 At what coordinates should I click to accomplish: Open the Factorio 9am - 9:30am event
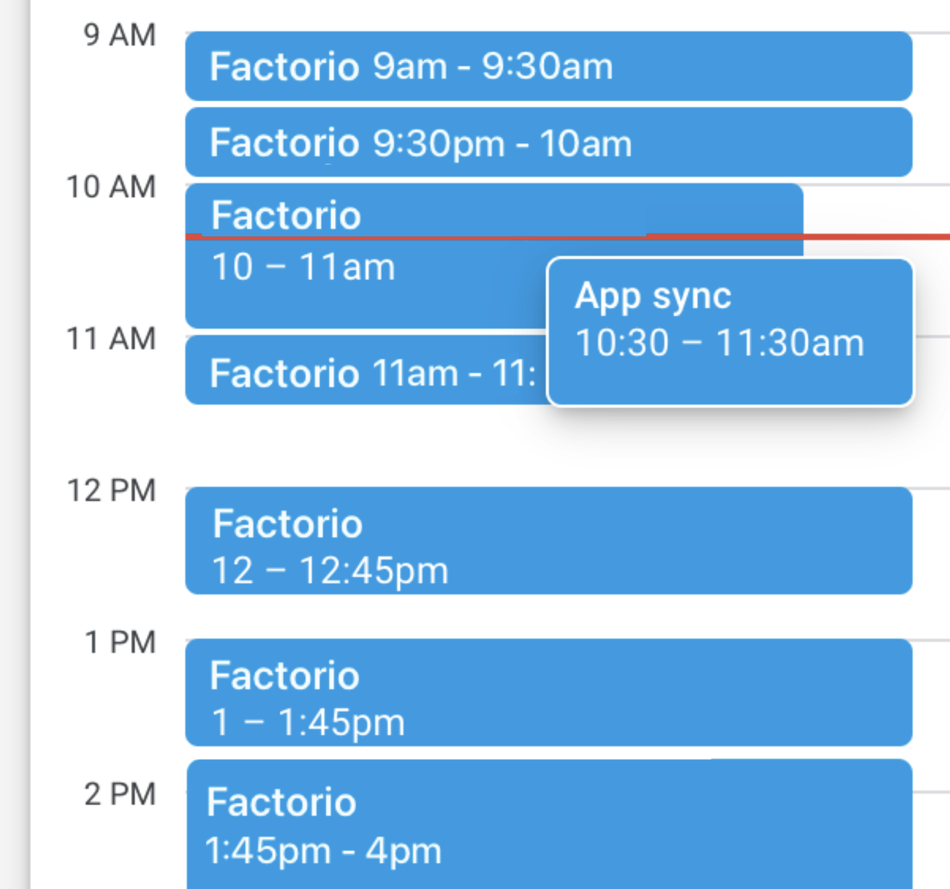tap(549, 66)
